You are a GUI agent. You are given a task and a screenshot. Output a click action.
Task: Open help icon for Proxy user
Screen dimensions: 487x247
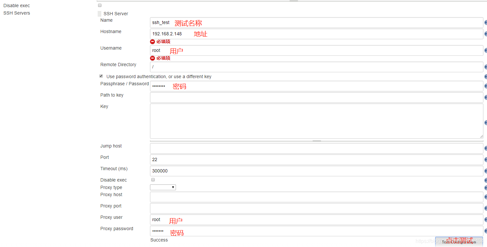coord(486,220)
